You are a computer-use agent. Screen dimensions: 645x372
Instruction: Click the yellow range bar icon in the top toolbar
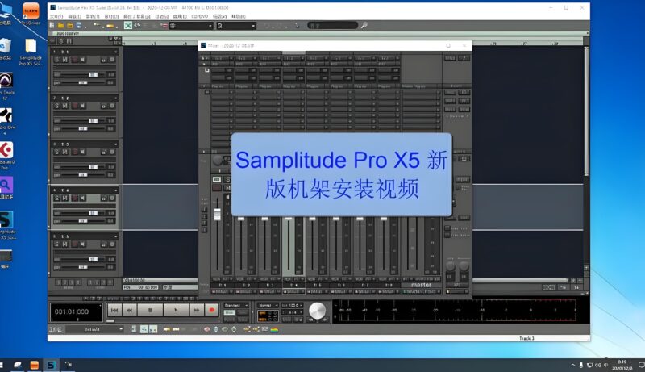point(110,26)
